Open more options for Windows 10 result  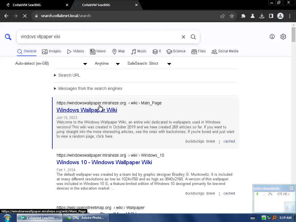[x=219, y=194]
